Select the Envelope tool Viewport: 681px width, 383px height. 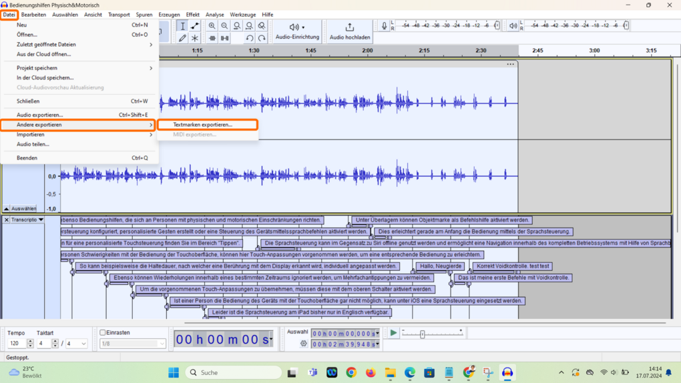click(195, 26)
